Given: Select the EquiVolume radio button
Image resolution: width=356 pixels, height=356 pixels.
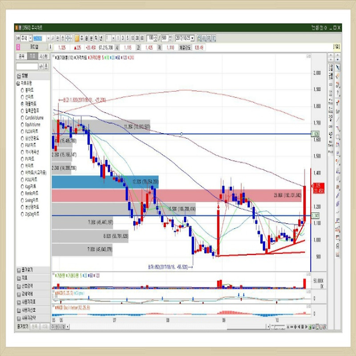Looking at the screenshot, I should pyautogui.click(x=22, y=125).
